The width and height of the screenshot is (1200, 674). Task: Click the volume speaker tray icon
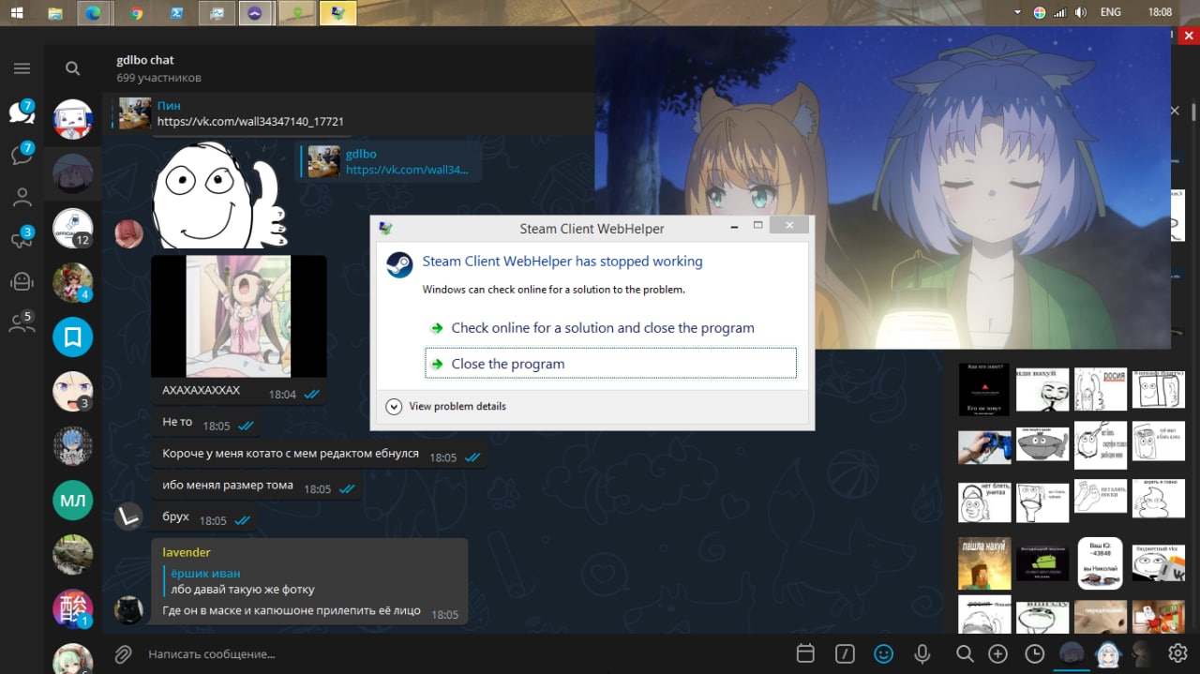click(1081, 12)
